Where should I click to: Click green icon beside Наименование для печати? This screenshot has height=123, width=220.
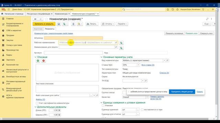(x=121, y=48)
